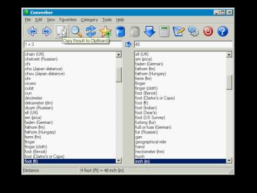Image resolution: width=257 pixels, height=193 pixels.
Task: Click the blue database cylinder icon
Action: pos(120,32)
